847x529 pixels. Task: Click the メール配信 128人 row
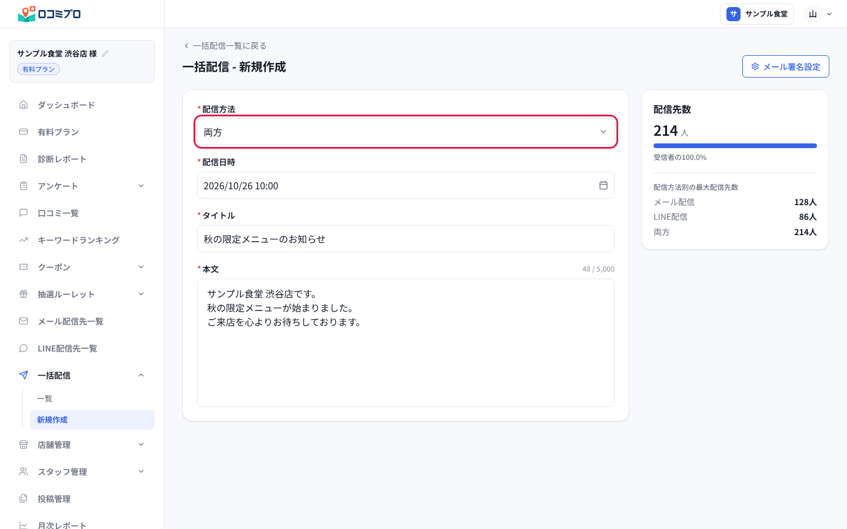pyautogui.click(x=735, y=202)
